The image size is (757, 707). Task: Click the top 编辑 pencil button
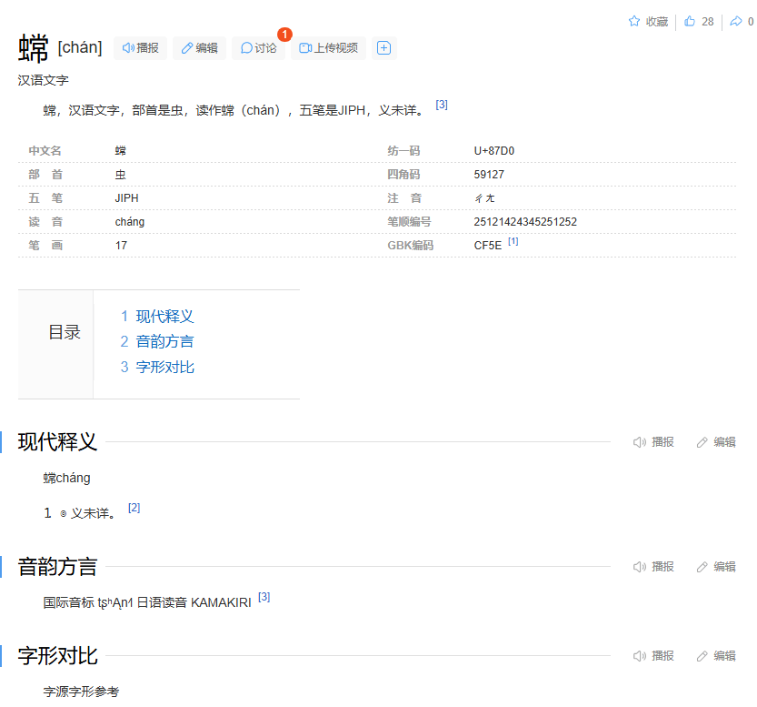(199, 48)
